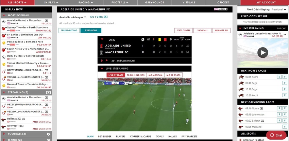Open the Australia - A-League dropdown
The width and height of the screenshot is (289, 141).
click(x=73, y=17)
